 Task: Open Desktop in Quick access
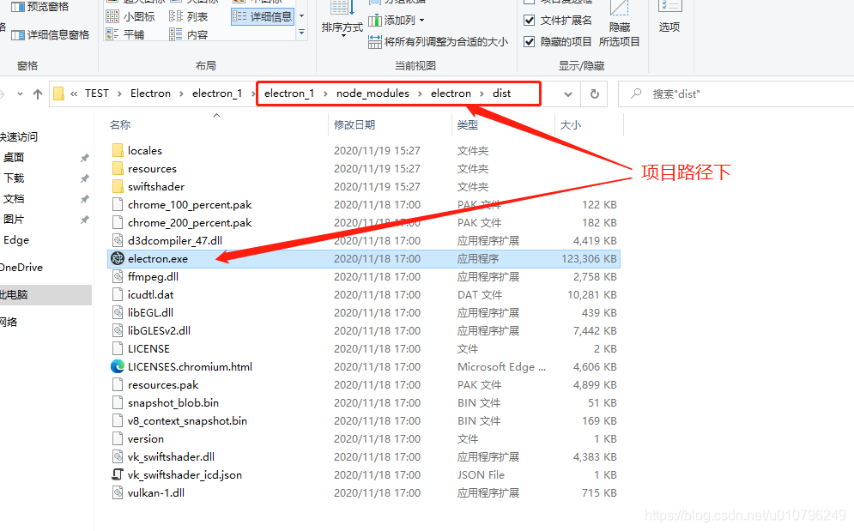[14, 157]
